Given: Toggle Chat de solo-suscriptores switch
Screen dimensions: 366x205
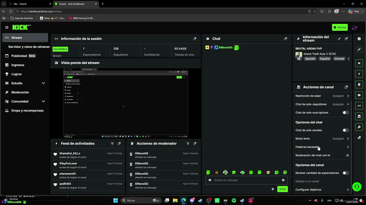Looking at the screenshot, I should pyautogui.click(x=346, y=112).
